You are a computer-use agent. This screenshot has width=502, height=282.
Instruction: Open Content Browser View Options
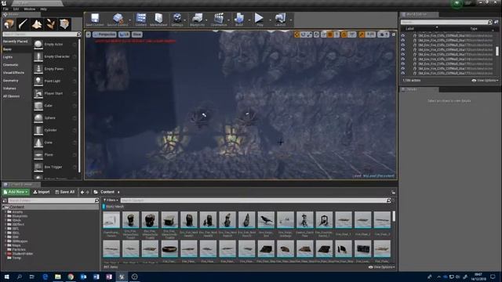point(382,267)
